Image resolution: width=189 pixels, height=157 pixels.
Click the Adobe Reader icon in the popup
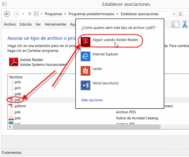pyautogui.click(x=85, y=42)
